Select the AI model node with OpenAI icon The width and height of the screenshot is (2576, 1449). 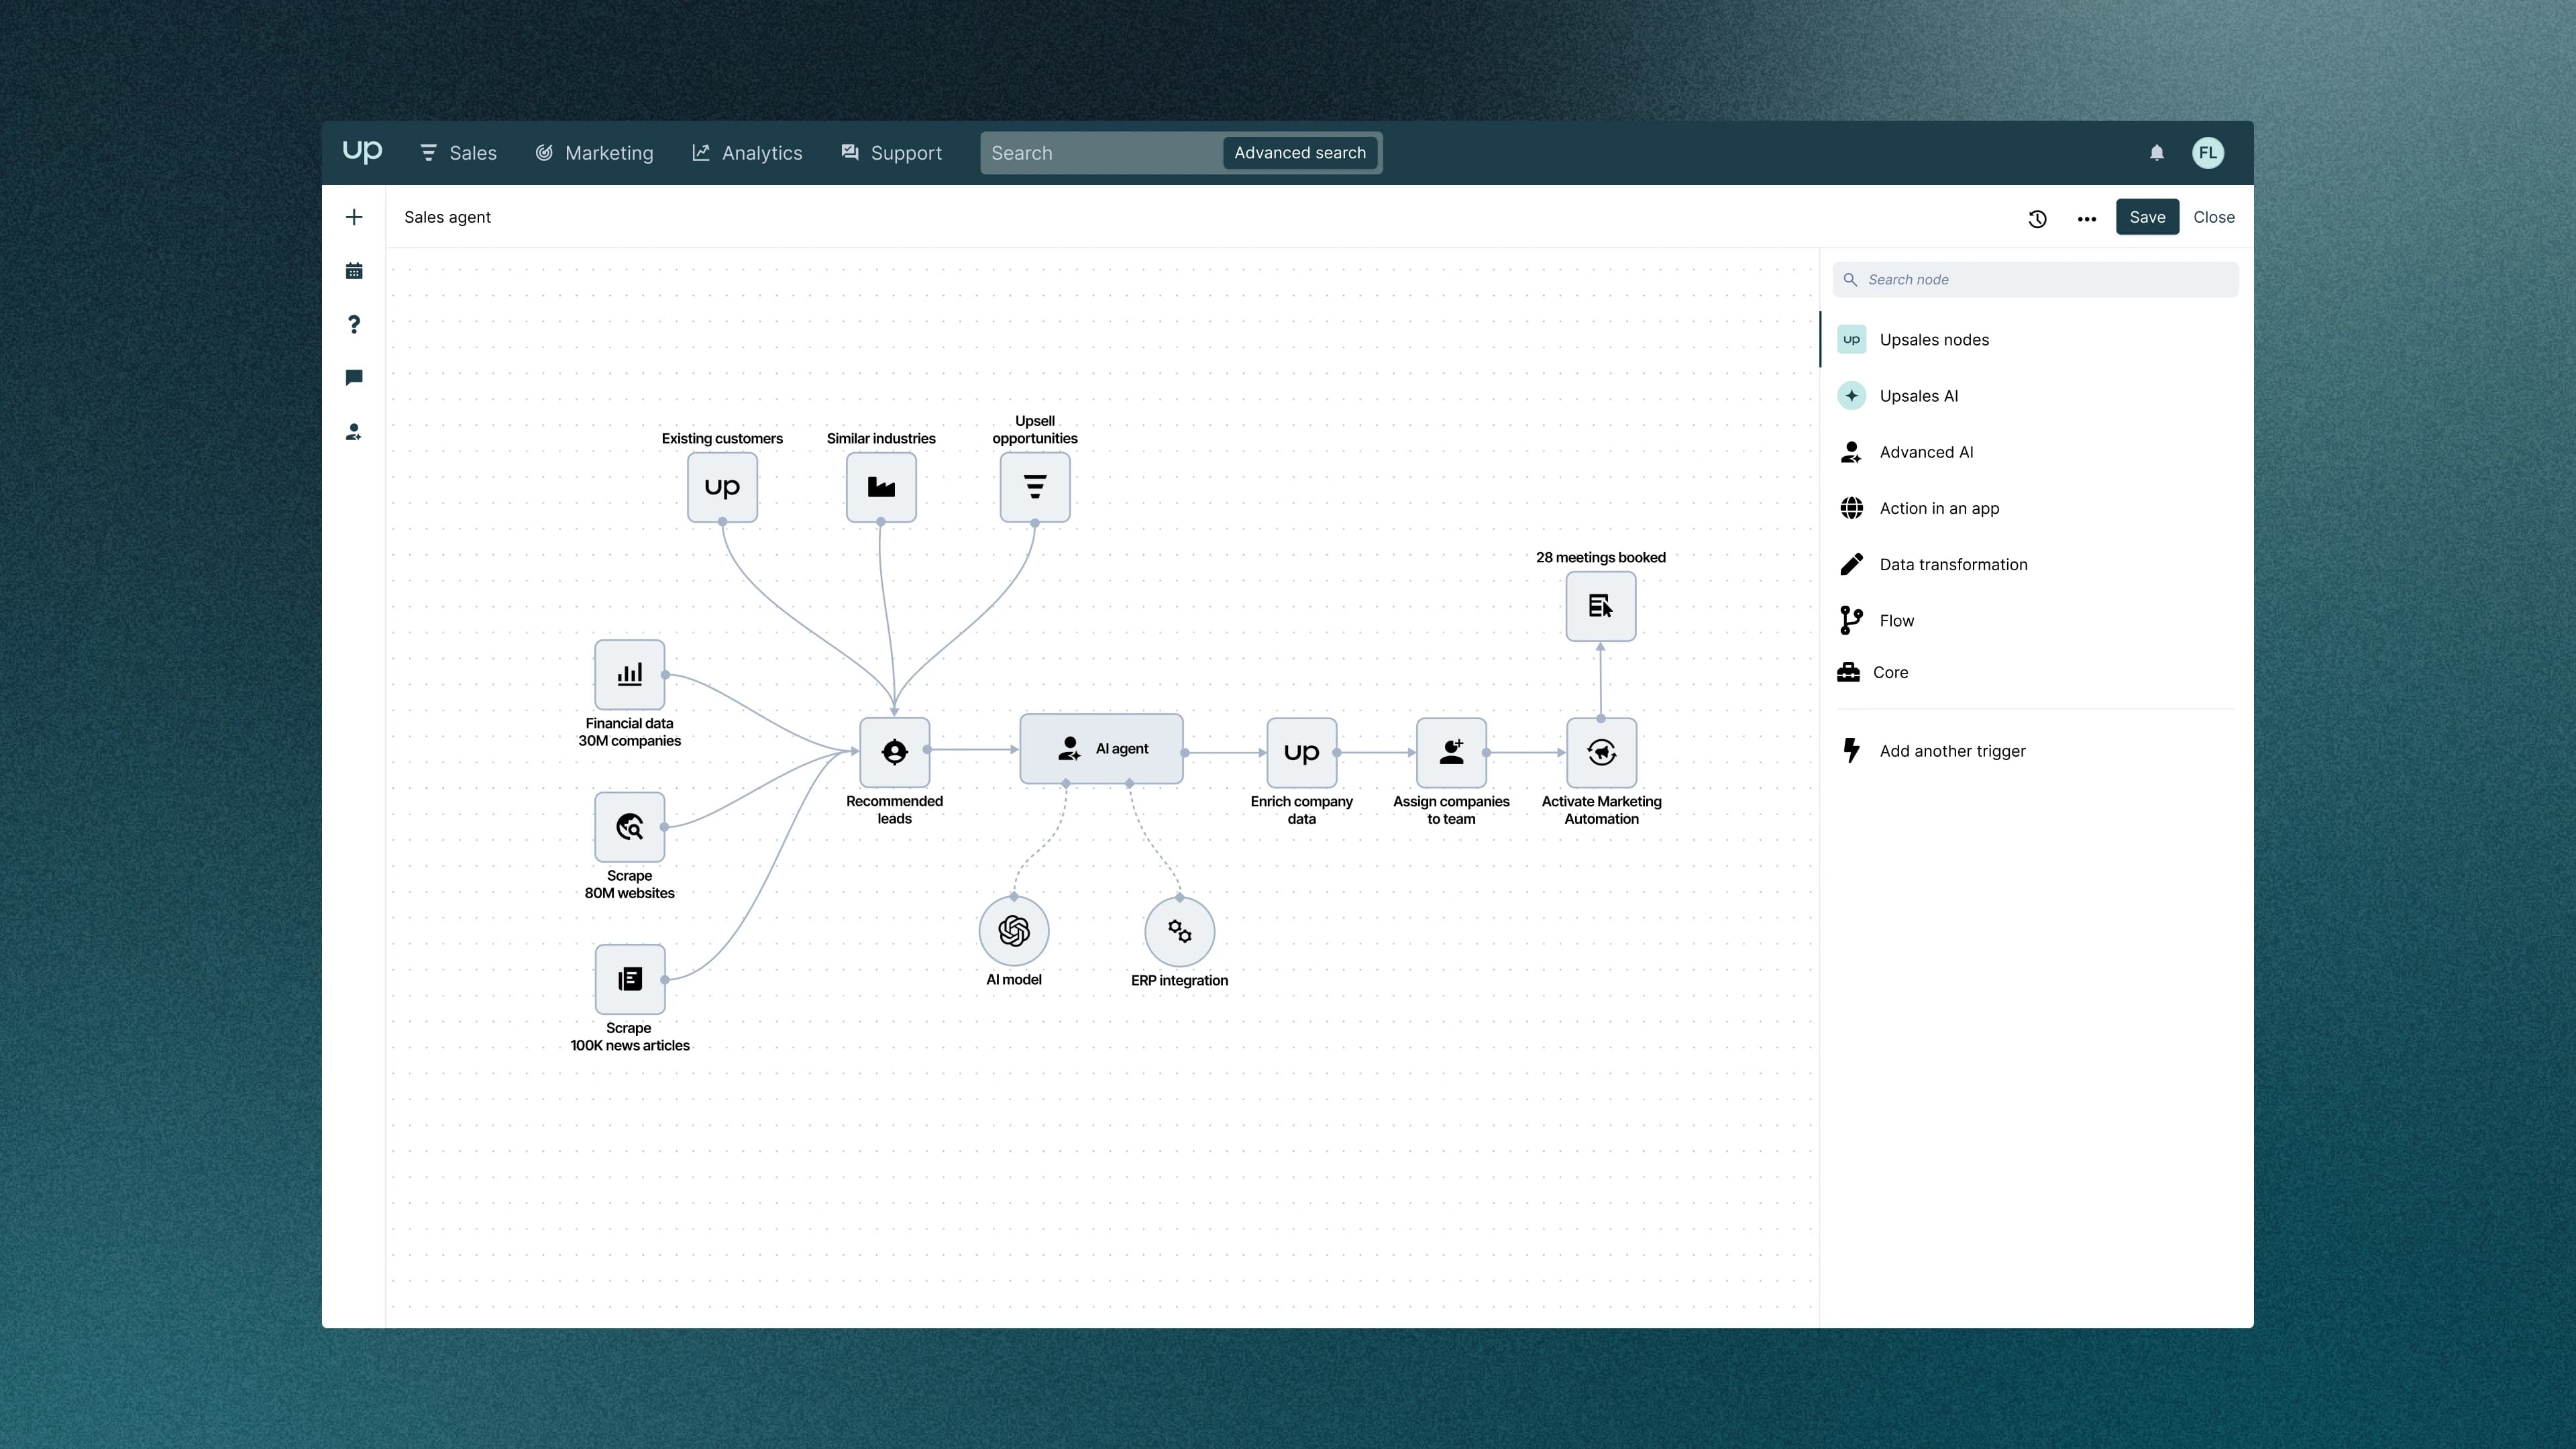click(1013, 930)
